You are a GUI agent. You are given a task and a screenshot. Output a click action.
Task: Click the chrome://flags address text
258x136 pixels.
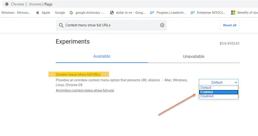point(40,4)
